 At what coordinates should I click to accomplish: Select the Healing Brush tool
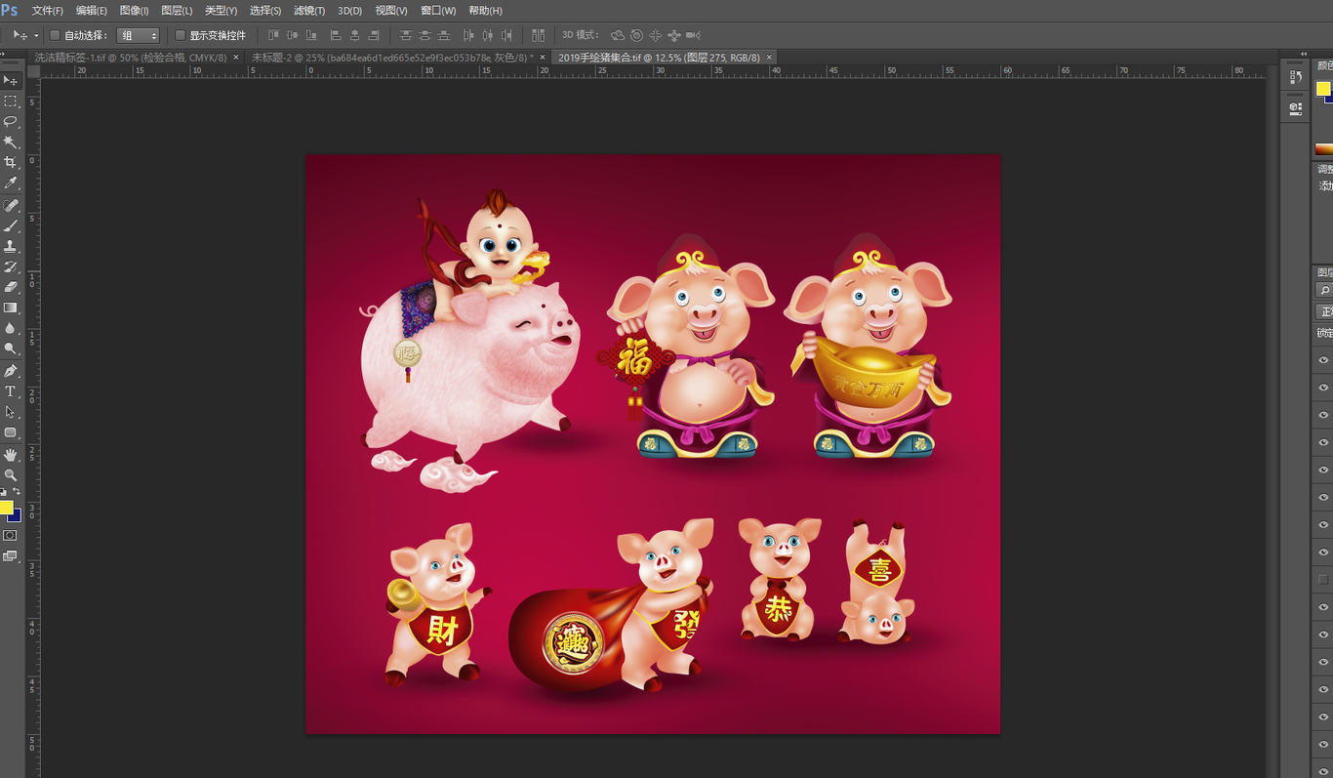coord(11,206)
